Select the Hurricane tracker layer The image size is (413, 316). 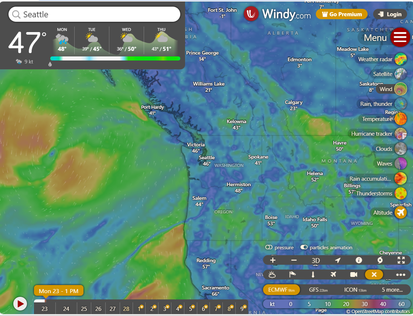pos(400,134)
